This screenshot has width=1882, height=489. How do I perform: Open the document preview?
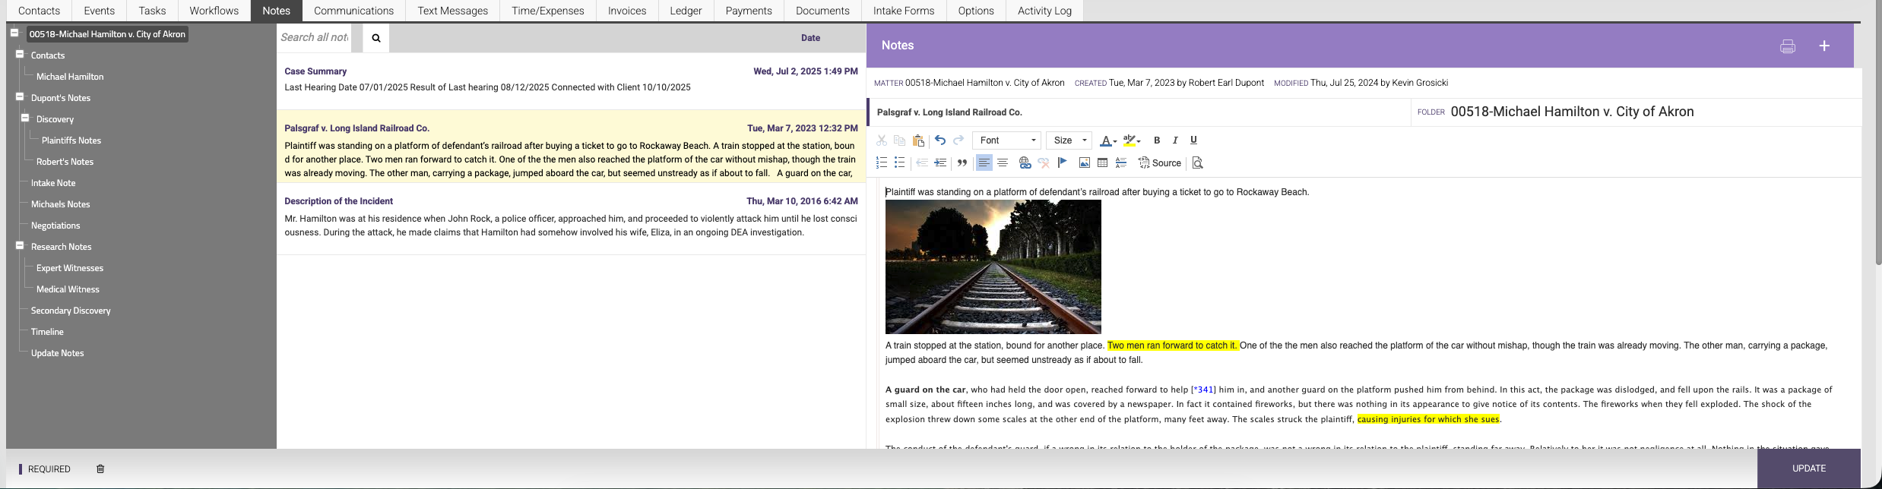pos(1198,163)
